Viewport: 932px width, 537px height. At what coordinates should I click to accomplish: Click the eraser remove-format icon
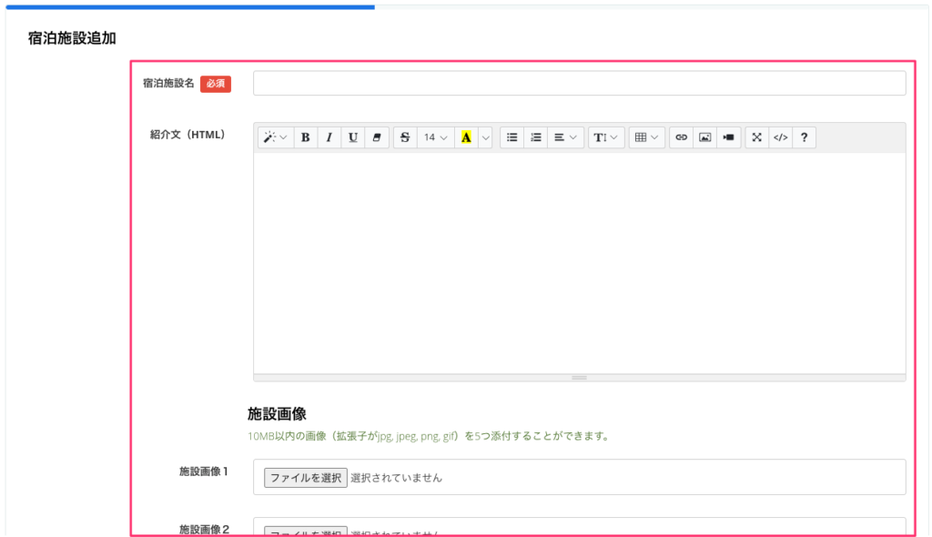[x=377, y=137]
